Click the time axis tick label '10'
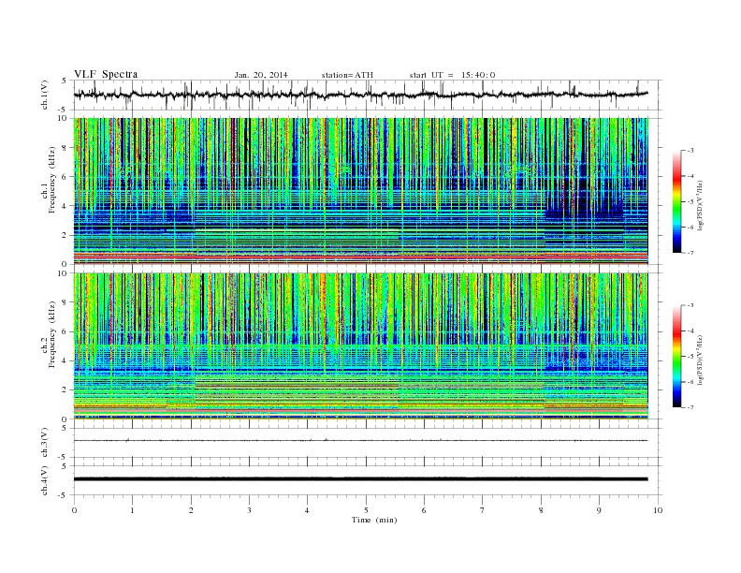741x573 pixels. click(658, 510)
